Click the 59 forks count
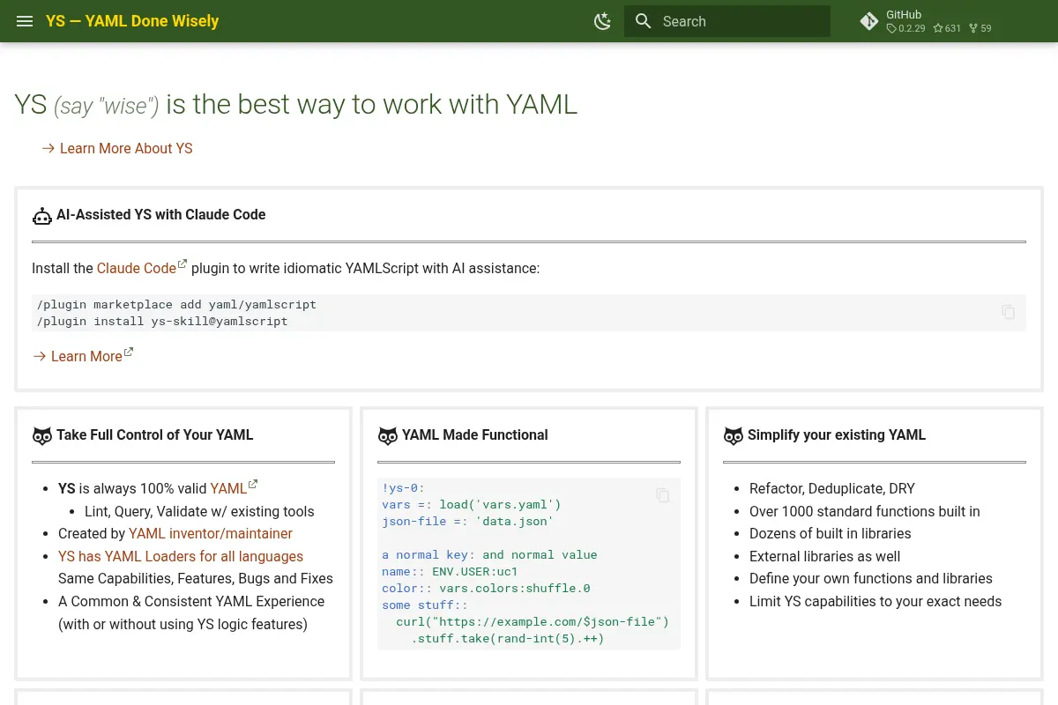 [x=980, y=28]
